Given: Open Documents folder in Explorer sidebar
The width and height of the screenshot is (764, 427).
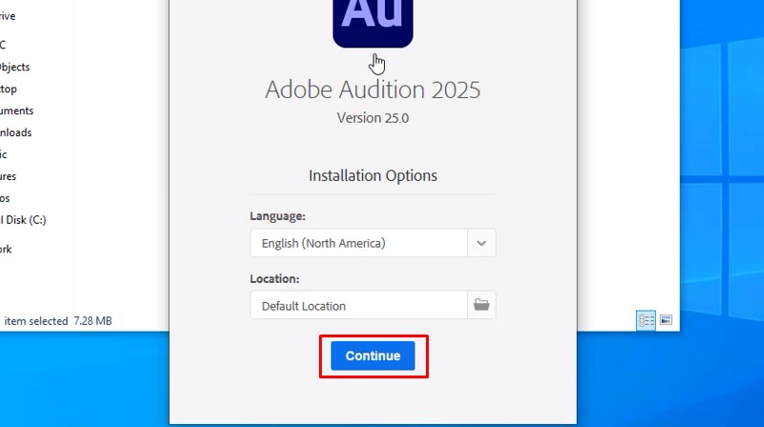Looking at the screenshot, I should click(17, 111).
